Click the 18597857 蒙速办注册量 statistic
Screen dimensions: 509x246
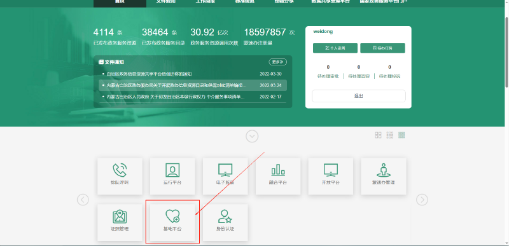[x=269, y=37]
